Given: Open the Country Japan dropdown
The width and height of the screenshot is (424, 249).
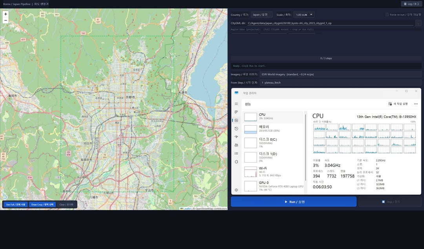Looking at the screenshot, I should [261, 15].
